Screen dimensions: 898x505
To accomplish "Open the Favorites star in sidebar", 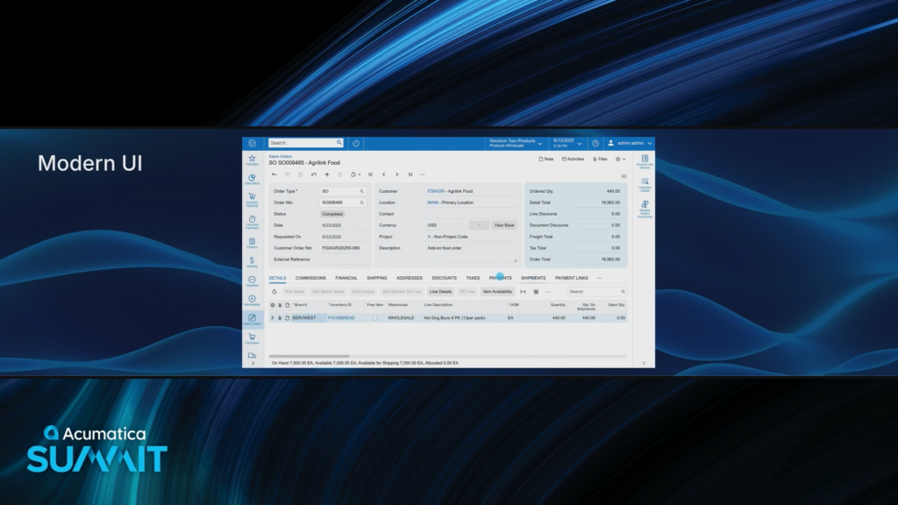I will click(x=252, y=160).
